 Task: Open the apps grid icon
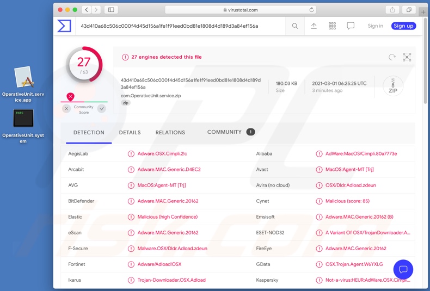[x=332, y=26]
